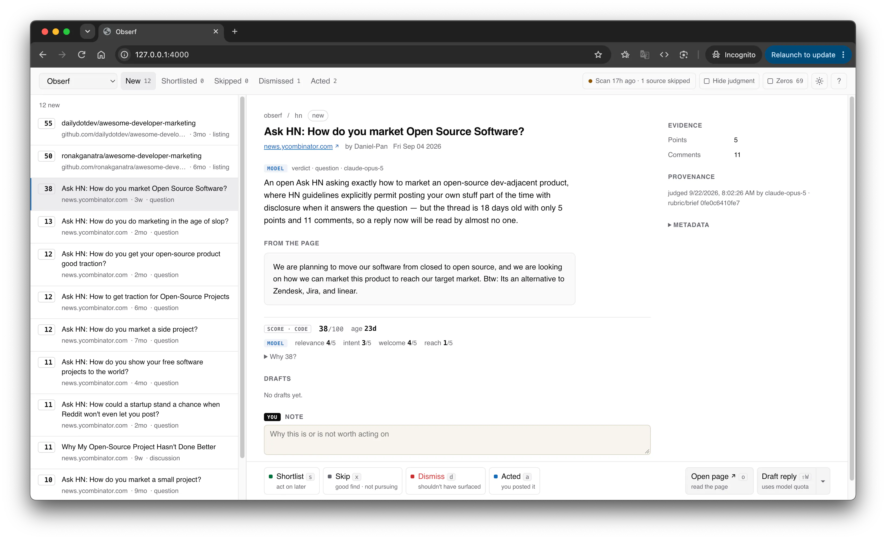Switch to the Skipped tab
886x540 pixels.
tap(231, 81)
